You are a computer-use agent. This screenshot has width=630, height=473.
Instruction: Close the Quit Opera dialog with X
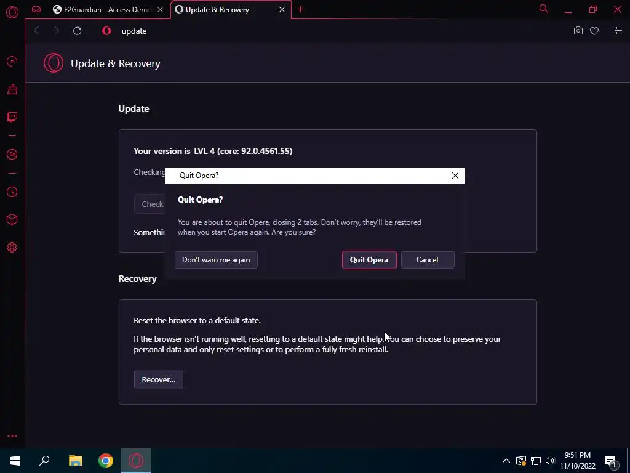pos(455,176)
